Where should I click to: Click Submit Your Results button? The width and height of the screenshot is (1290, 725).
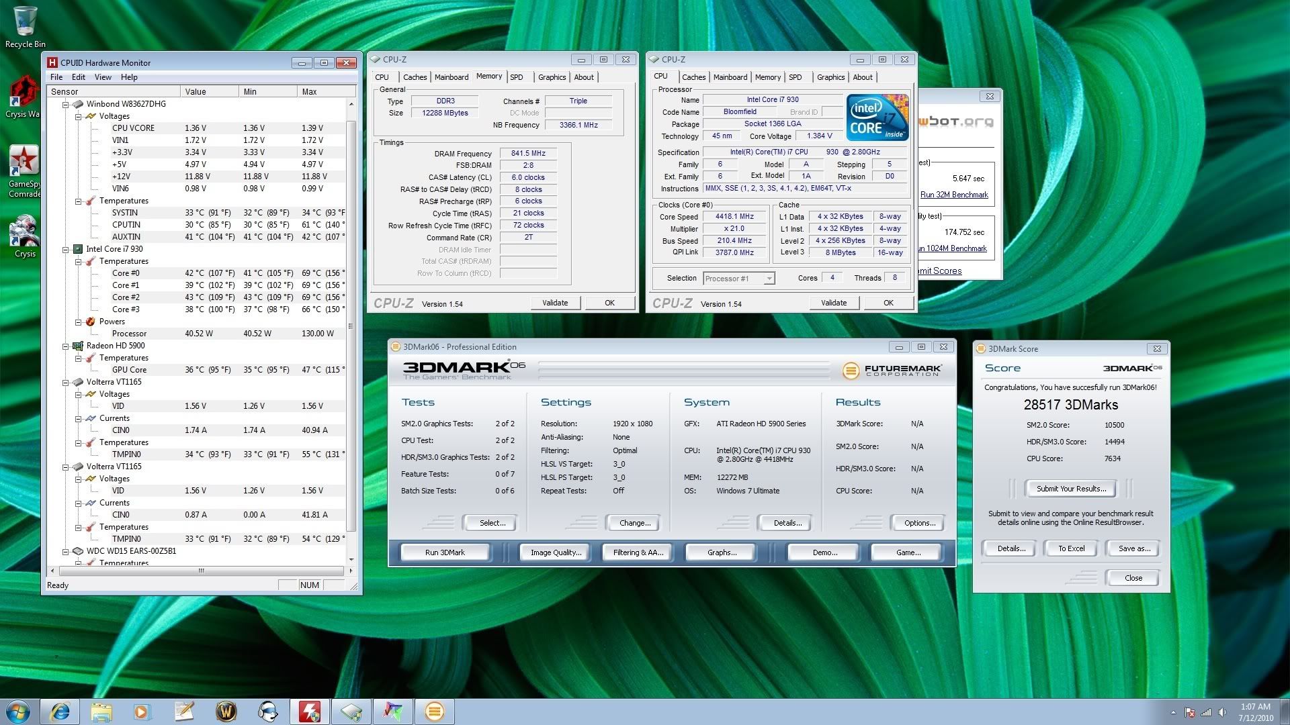pyautogui.click(x=1071, y=489)
